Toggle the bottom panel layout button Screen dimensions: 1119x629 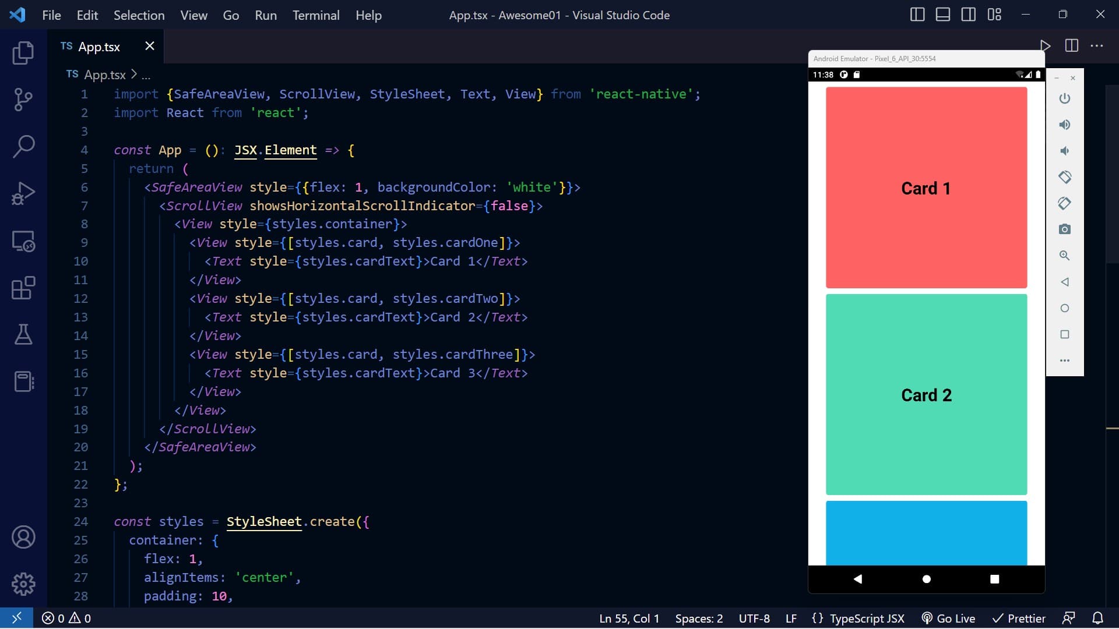[942, 15]
